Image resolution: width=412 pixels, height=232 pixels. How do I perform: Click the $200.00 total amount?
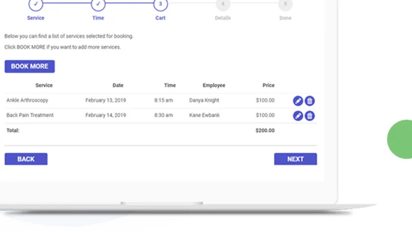point(265,131)
